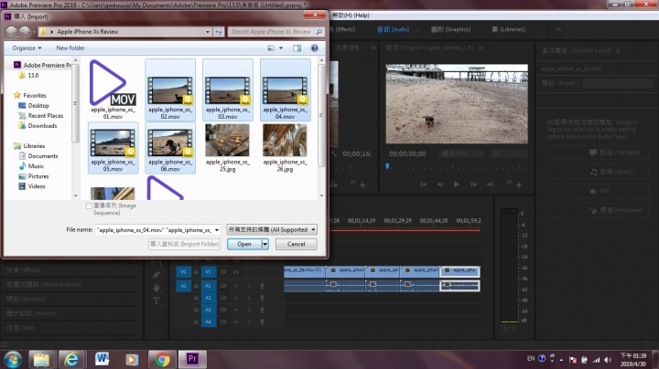This screenshot has height=369, width=659.
Task: Select the Pen tool in Premiere
Action: pos(157,275)
